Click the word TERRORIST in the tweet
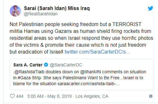 (x=127, y=24)
